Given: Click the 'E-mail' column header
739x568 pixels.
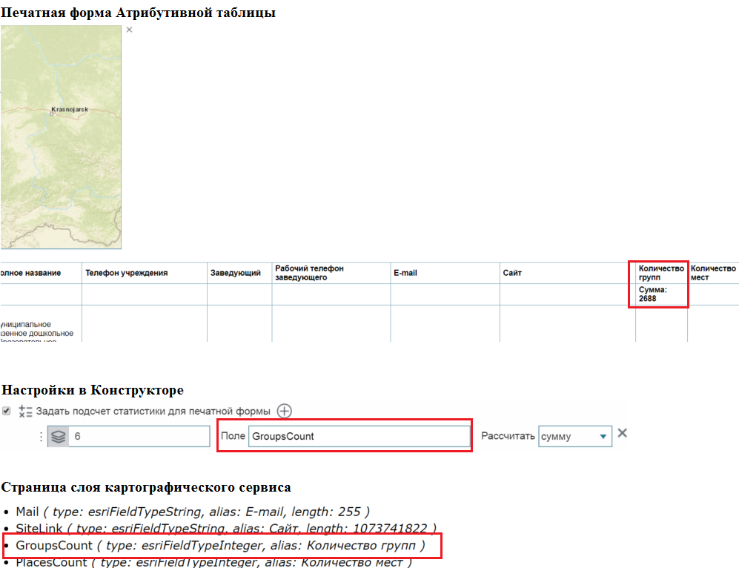Looking at the screenshot, I should (405, 273).
